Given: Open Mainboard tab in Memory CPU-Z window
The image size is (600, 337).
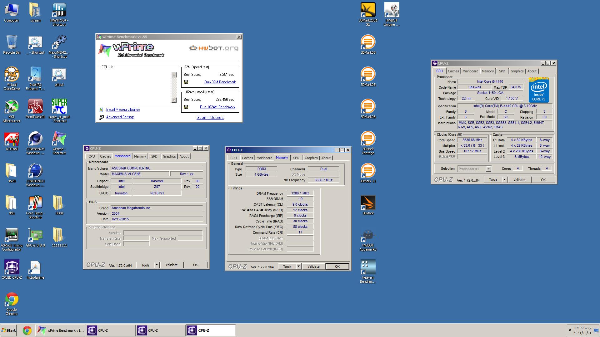Looking at the screenshot, I should point(264,158).
